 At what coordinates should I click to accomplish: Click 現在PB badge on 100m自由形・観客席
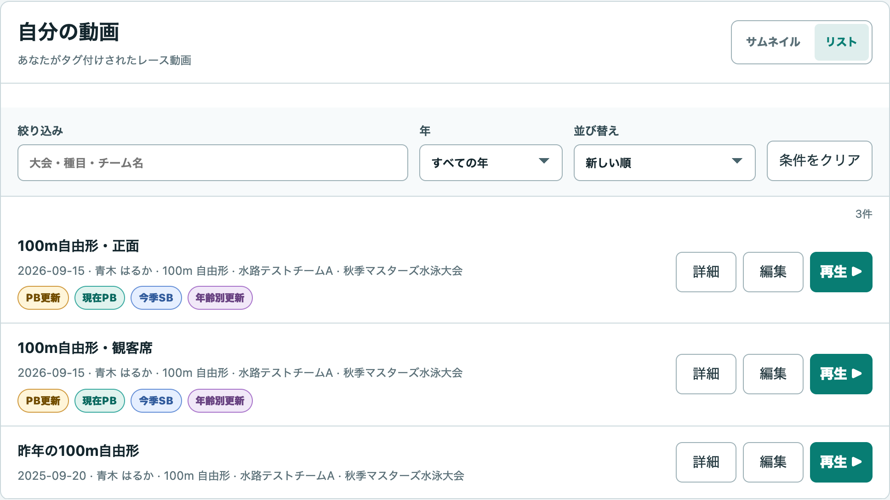tap(100, 401)
